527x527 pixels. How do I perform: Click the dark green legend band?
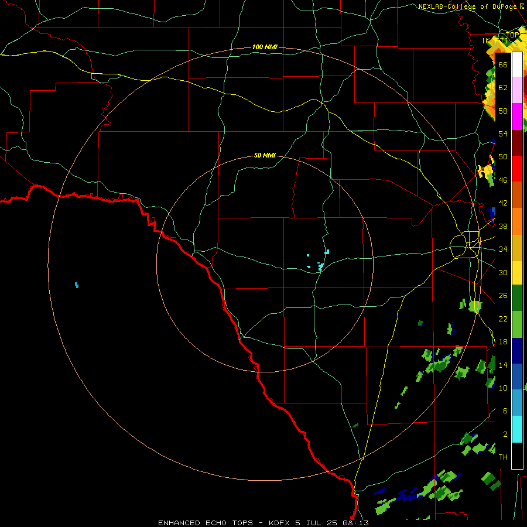tap(517, 298)
